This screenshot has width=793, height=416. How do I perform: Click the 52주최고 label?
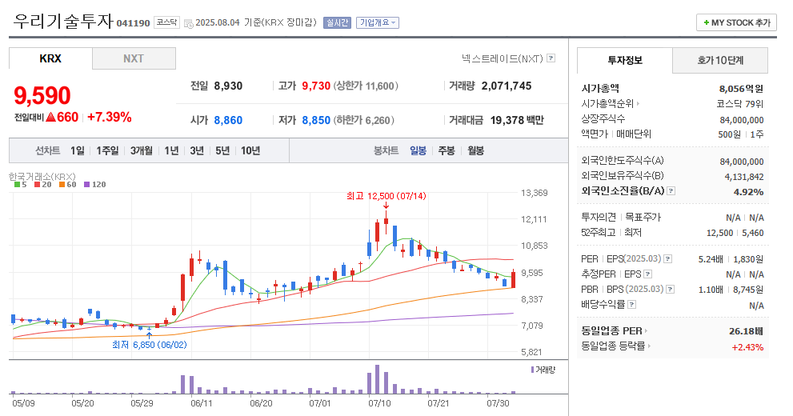coord(599,233)
